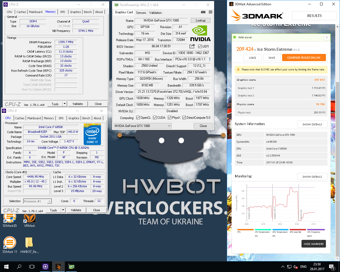Image resolution: width=340 pixels, height=272 pixels.
Task: Open Task View on the taskbar
Action: (32, 267)
